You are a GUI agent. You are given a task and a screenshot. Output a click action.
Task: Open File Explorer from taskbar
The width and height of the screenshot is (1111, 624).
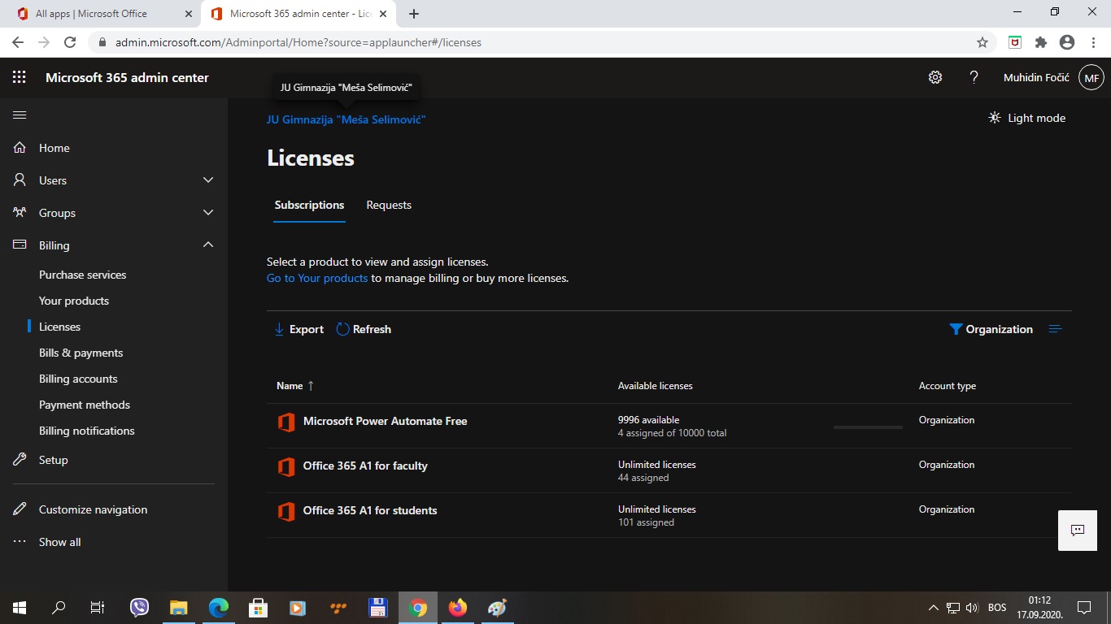tap(179, 608)
